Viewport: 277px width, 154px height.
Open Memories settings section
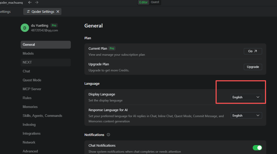click(x=45, y=107)
